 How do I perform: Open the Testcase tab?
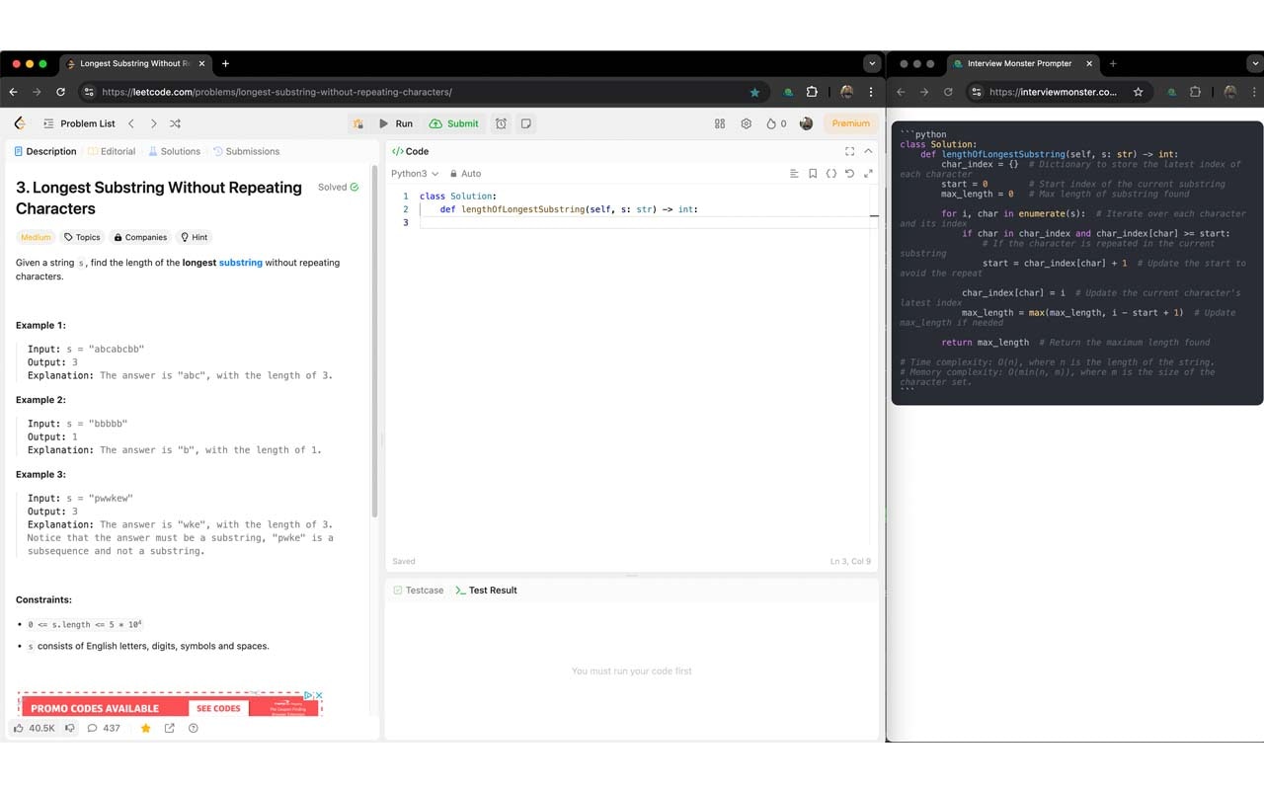(x=419, y=590)
